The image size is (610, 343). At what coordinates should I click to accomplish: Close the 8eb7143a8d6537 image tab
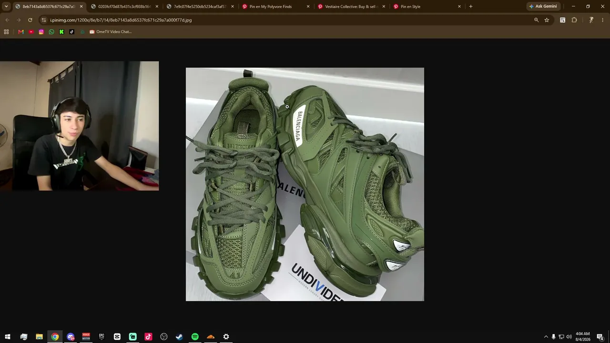click(x=81, y=7)
